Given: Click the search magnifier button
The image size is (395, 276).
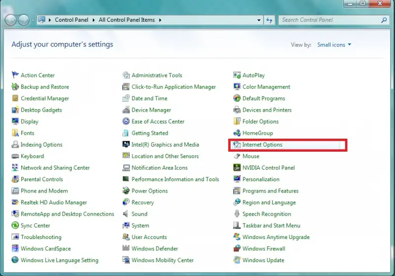Looking at the screenshot, I should pyautogui.click(x=384, y=20).
